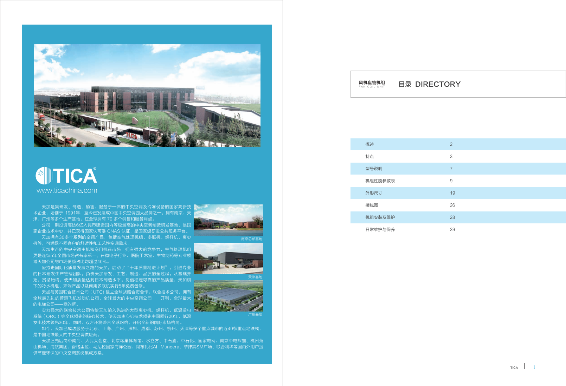Click page number 39 in directory
Viewport: 566px width, 386px height.
pyautogui.click(x=452, y=230)
